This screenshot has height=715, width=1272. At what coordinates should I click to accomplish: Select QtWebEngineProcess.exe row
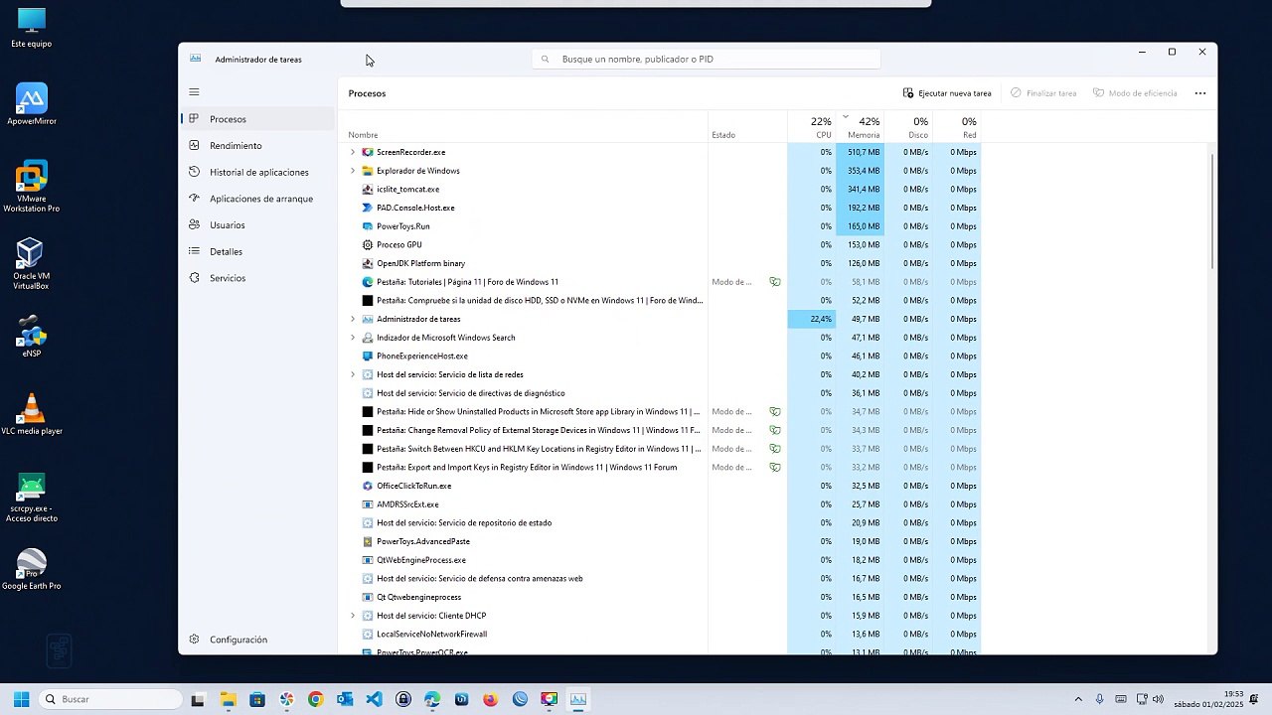[661, 560]
